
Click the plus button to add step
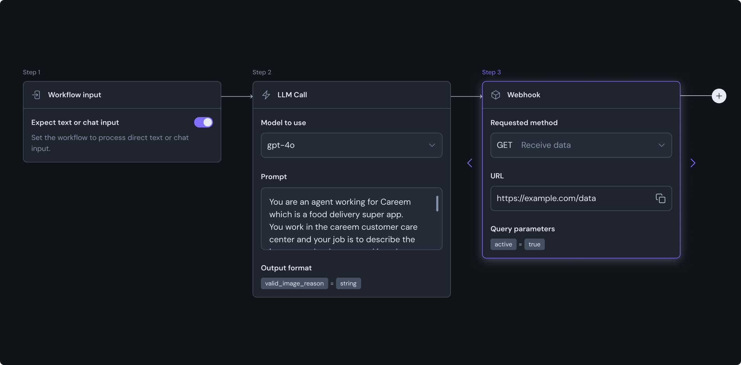[719, 96]
